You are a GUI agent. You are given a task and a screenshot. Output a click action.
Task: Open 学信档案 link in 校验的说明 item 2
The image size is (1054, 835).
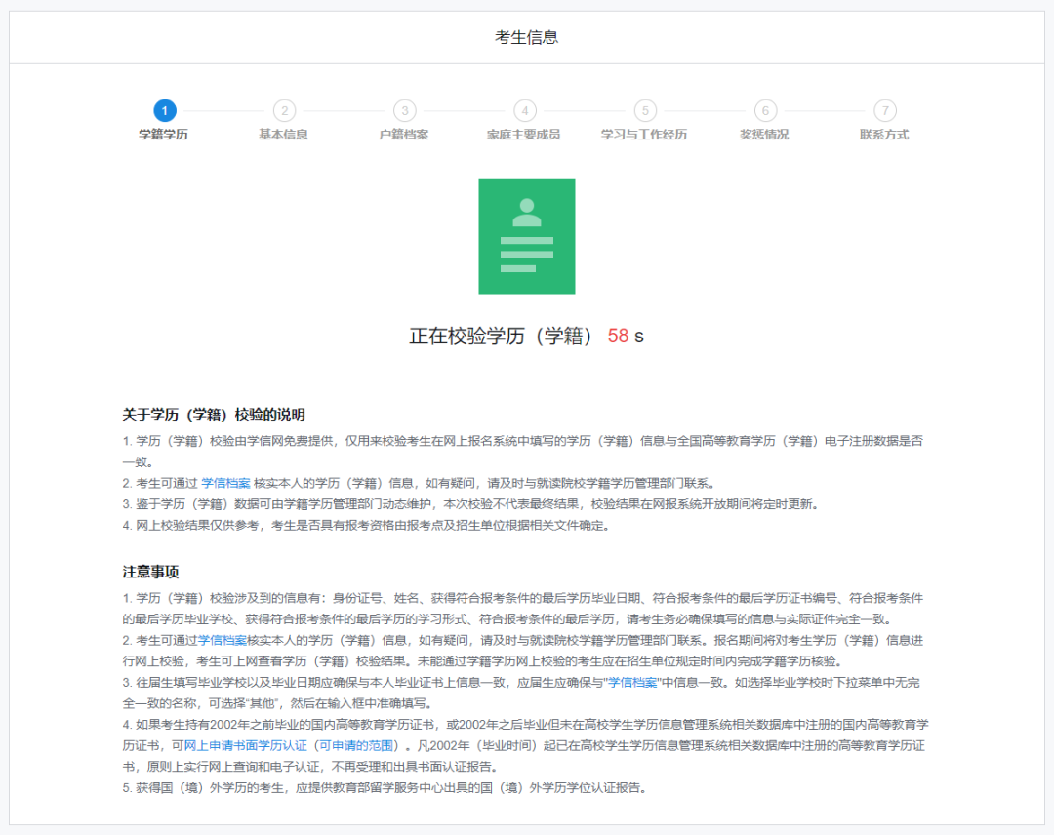coord(225,483)
